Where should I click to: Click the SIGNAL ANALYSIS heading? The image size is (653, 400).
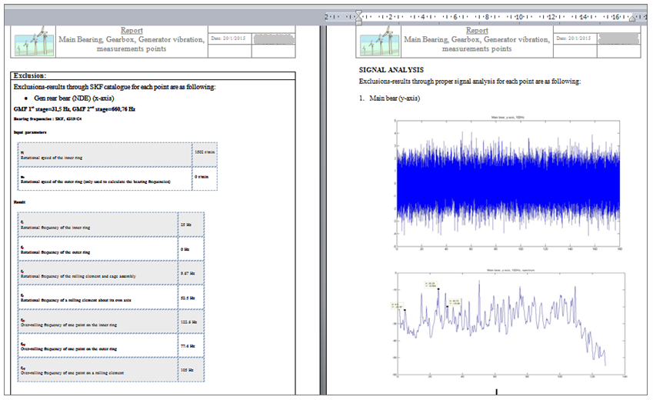[391, 70]
